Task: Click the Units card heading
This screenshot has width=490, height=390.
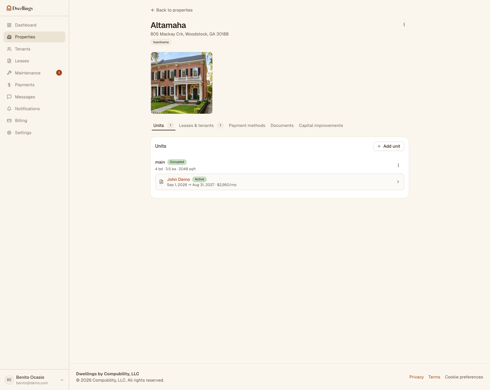Action: (161, 146)
